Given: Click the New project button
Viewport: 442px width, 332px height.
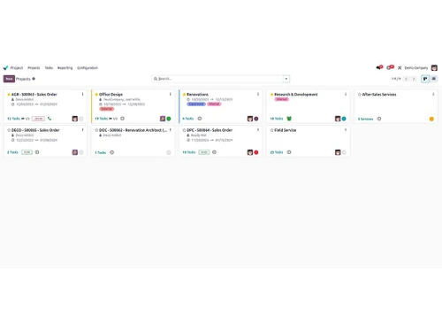Looking at the screenshot, I should (x=9, y=79).
